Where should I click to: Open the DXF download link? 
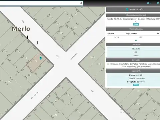[x=136, y=52]
